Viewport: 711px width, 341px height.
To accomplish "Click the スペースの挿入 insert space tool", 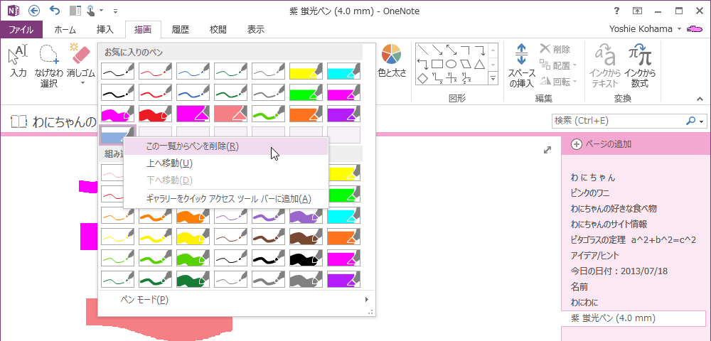I will [521, 65].
